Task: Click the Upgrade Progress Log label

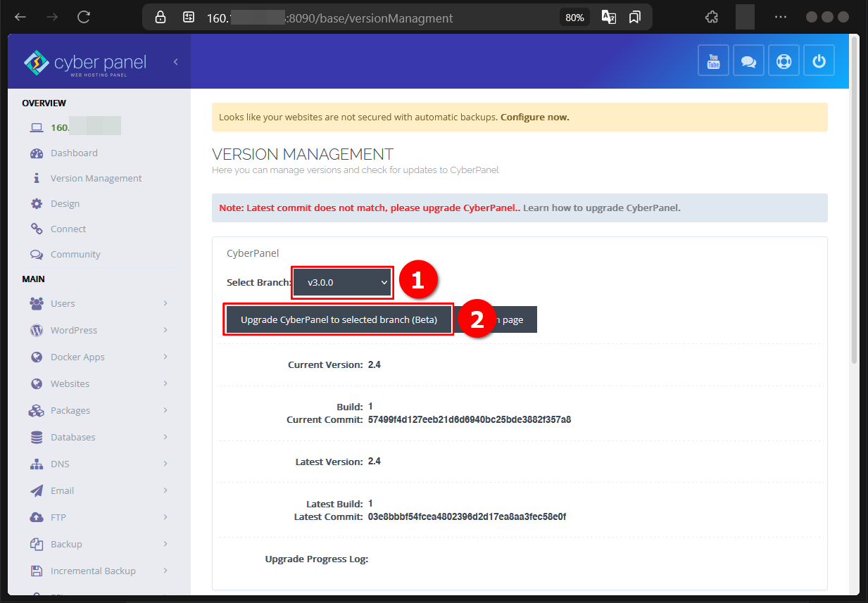Action: [317, 559]
